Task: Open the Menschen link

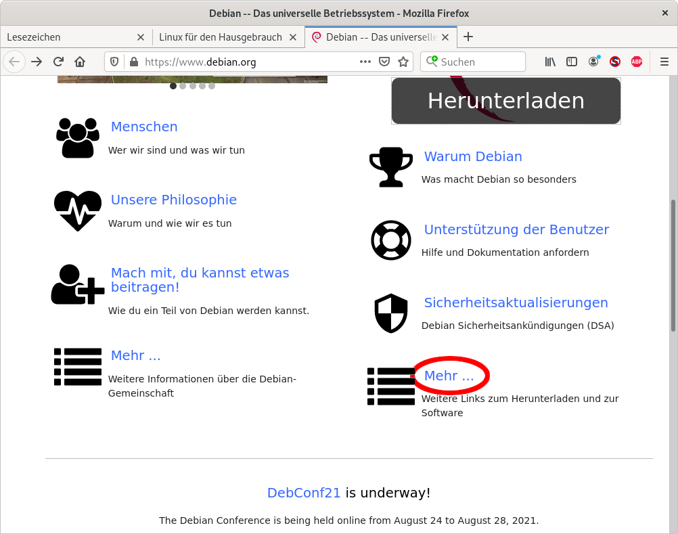Action: [144, 127]
